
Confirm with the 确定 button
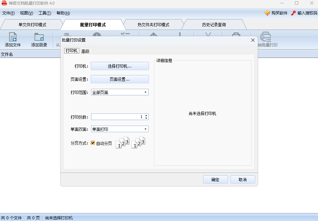[215, 180]
